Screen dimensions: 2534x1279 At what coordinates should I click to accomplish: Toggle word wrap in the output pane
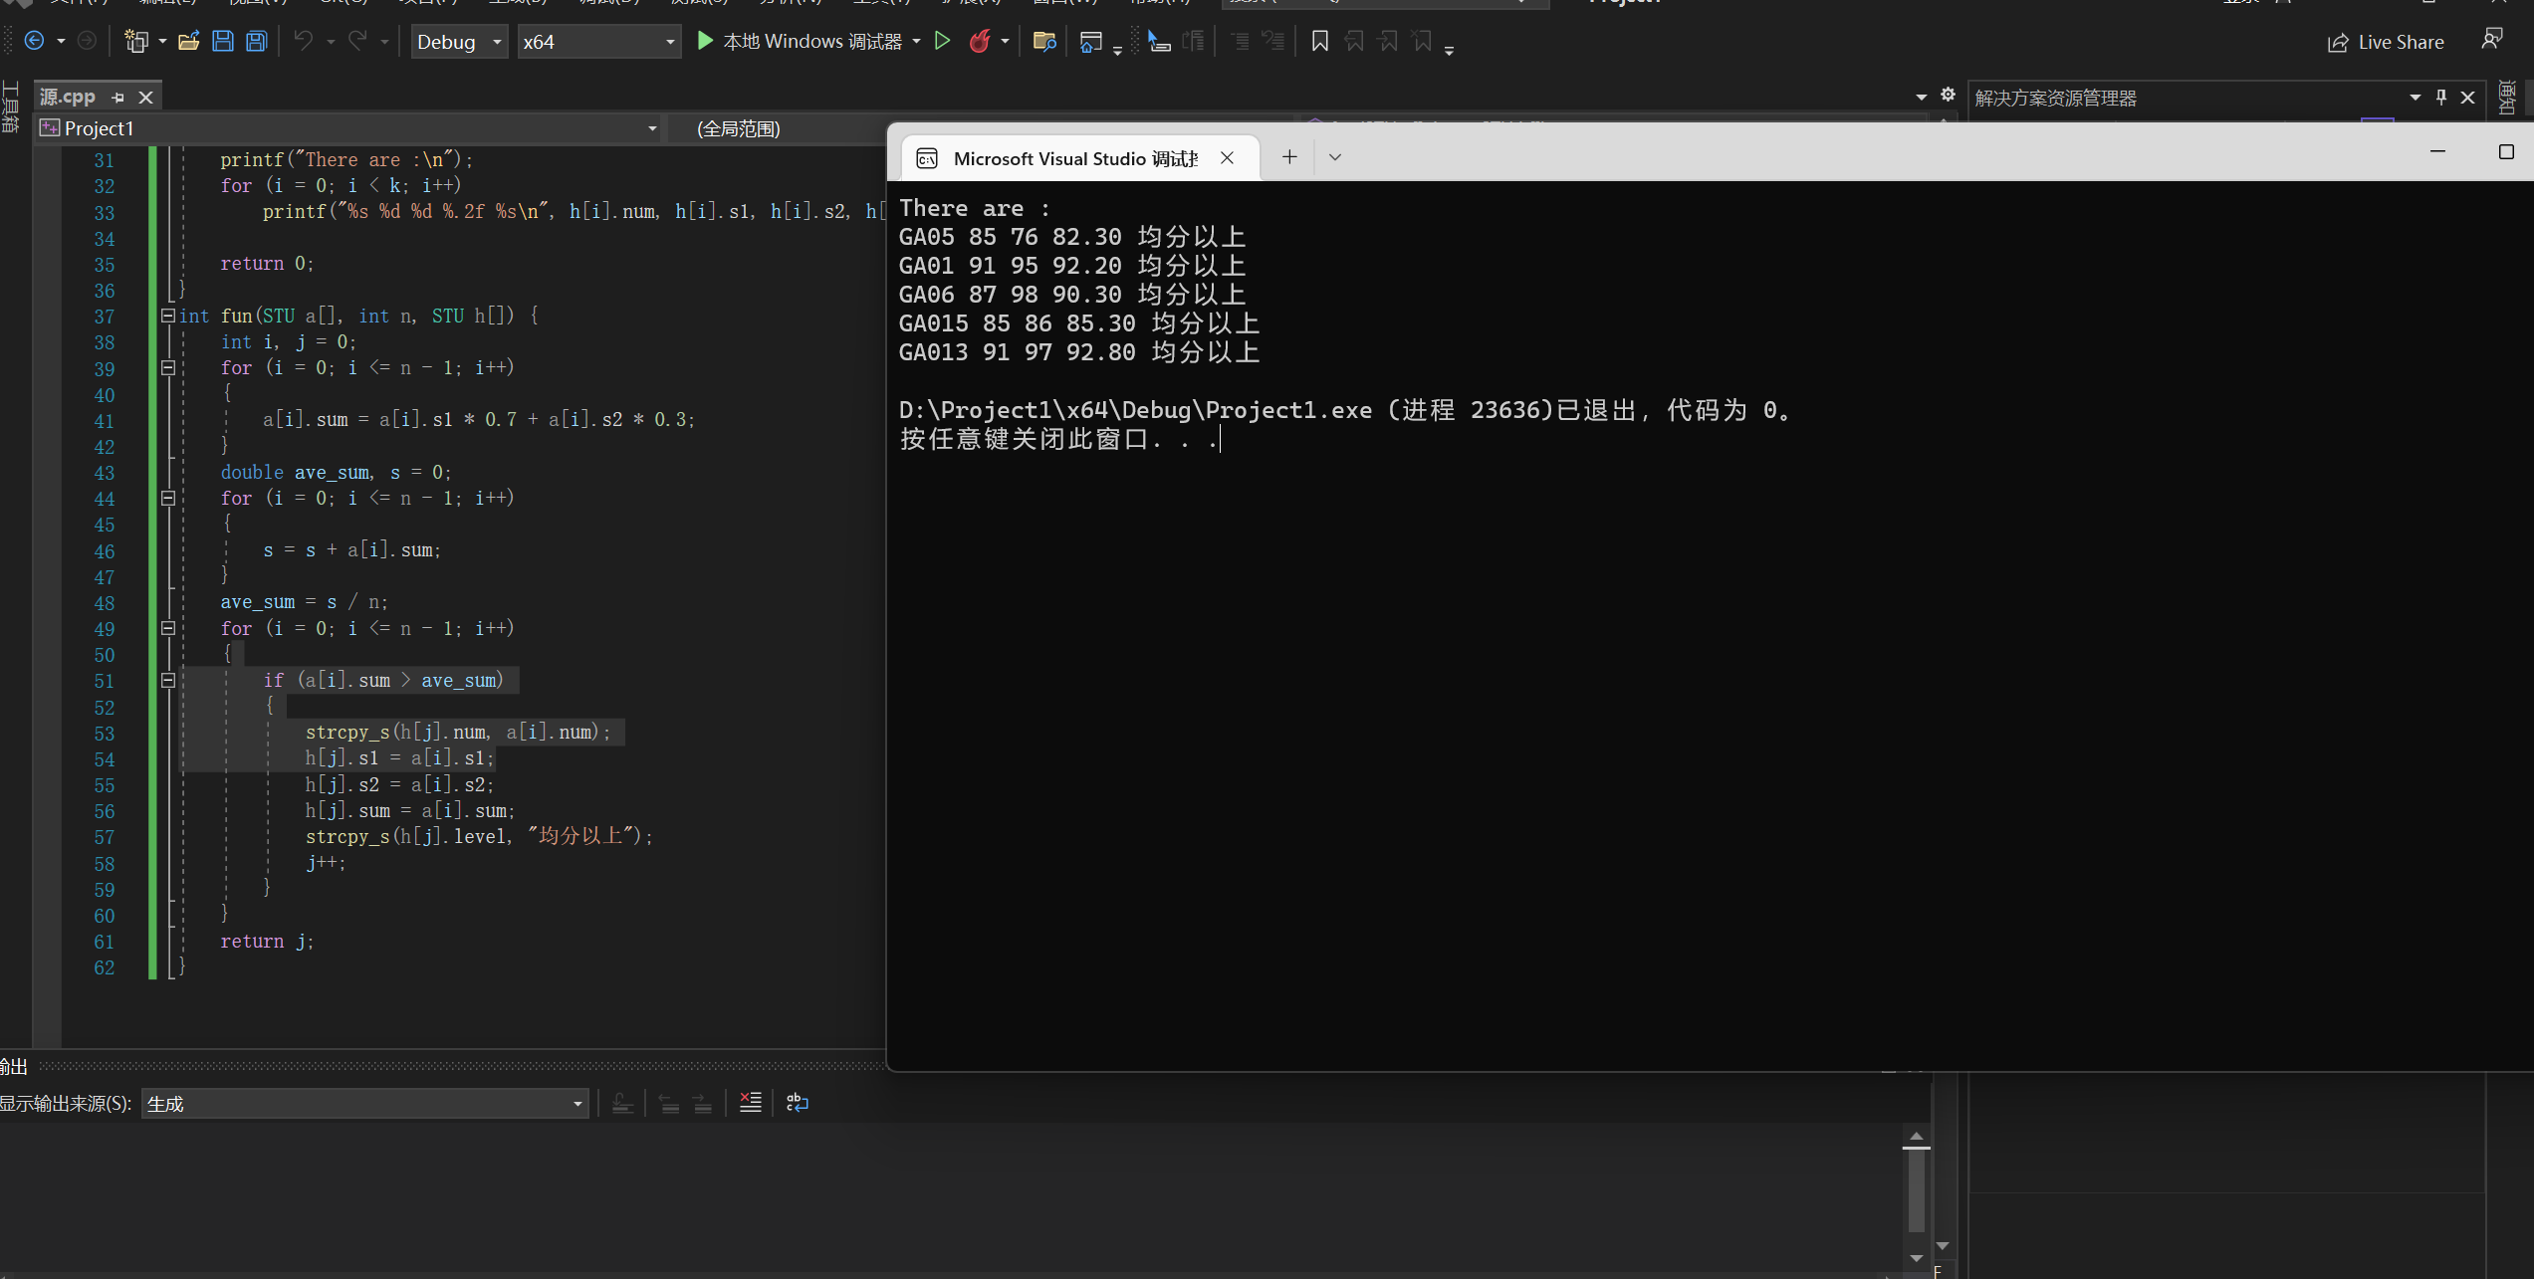pyautogui.click(x=797, y=1103)
